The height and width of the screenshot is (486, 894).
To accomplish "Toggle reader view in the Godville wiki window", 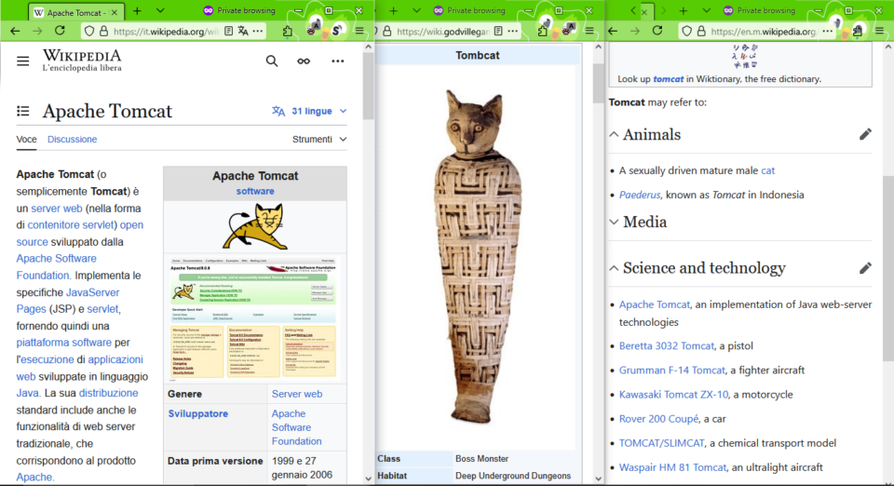I will click(498, 31).
